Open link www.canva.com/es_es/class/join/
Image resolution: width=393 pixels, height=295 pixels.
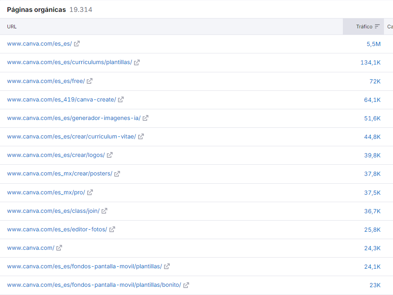[53, 211]
